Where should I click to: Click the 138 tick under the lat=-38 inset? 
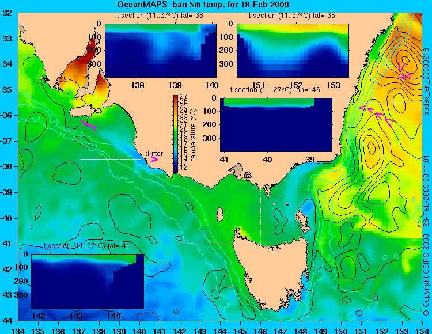(138, 85)
